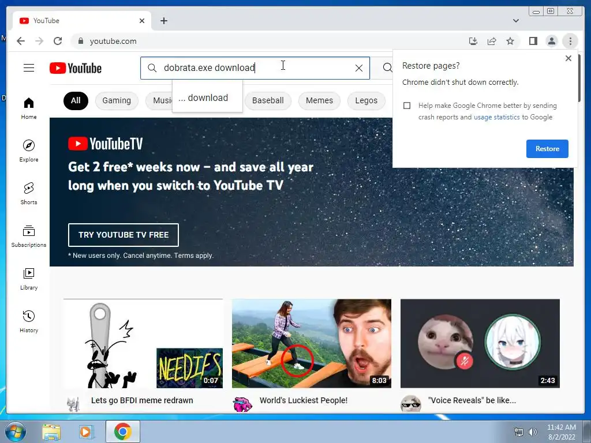Open Explore in the sidebar

coord(29,151)
